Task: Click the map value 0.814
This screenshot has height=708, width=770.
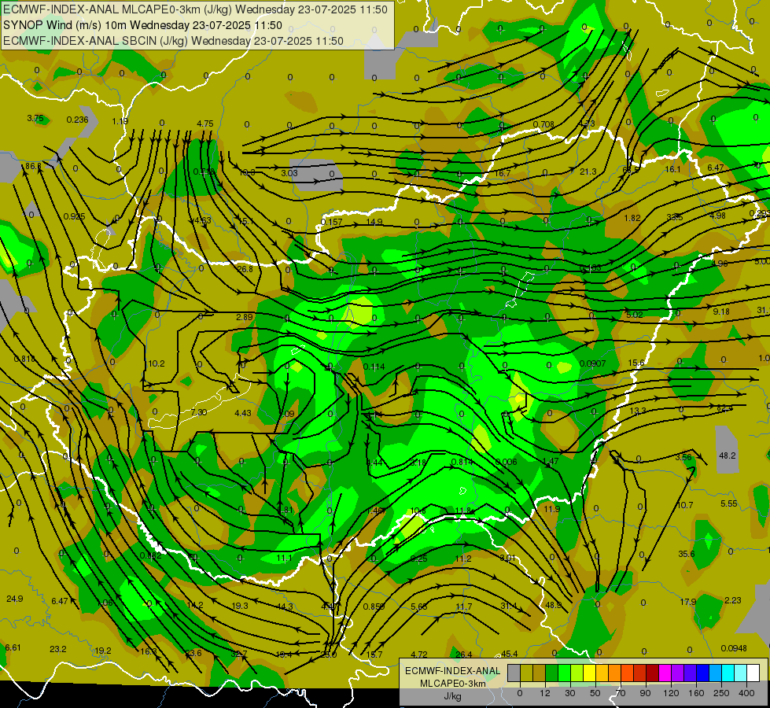Action: click(x=462, y=462)
